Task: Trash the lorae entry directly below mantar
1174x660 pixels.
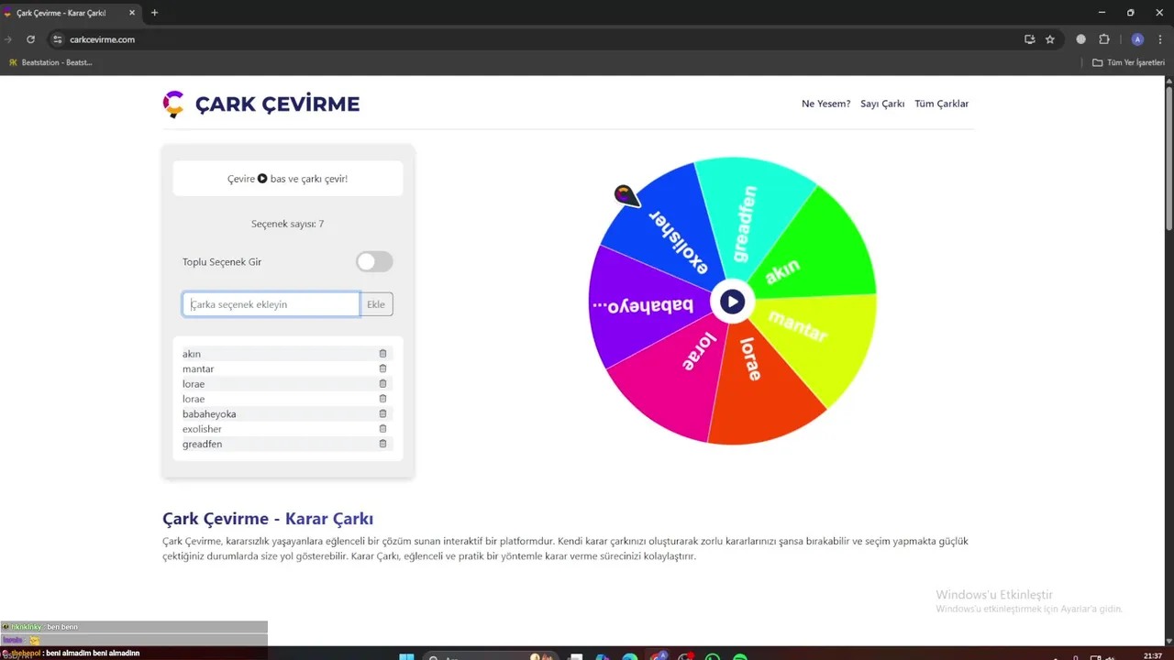Action: (382, 384)
